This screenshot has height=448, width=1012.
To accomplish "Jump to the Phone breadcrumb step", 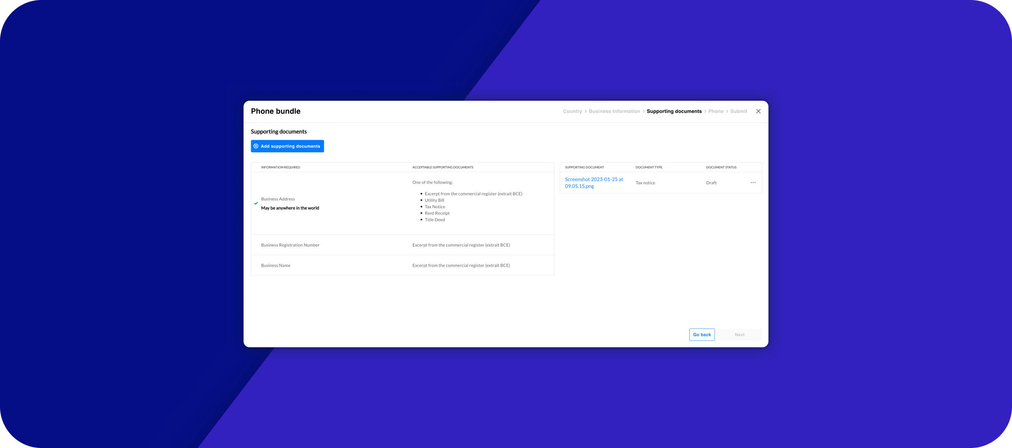I will (x=716, y=111).
